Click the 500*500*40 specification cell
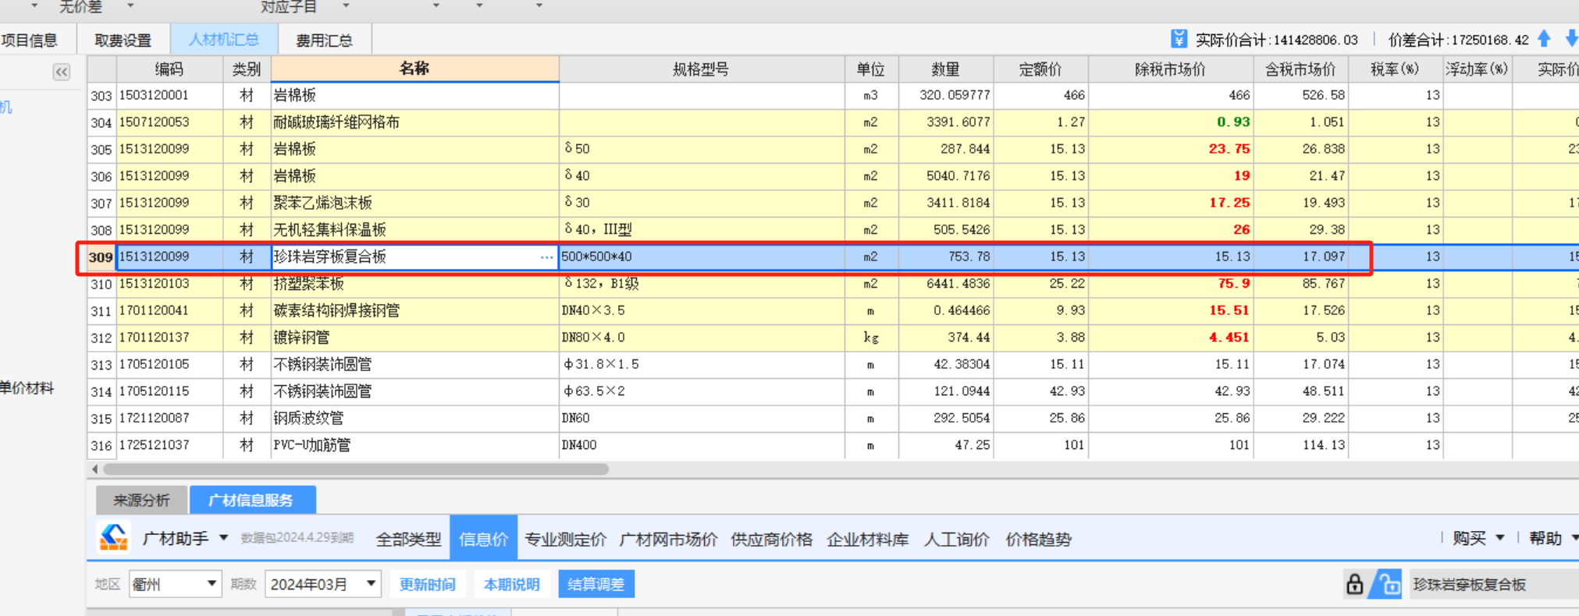This screenshot has height=616, width=1579. 702,257
